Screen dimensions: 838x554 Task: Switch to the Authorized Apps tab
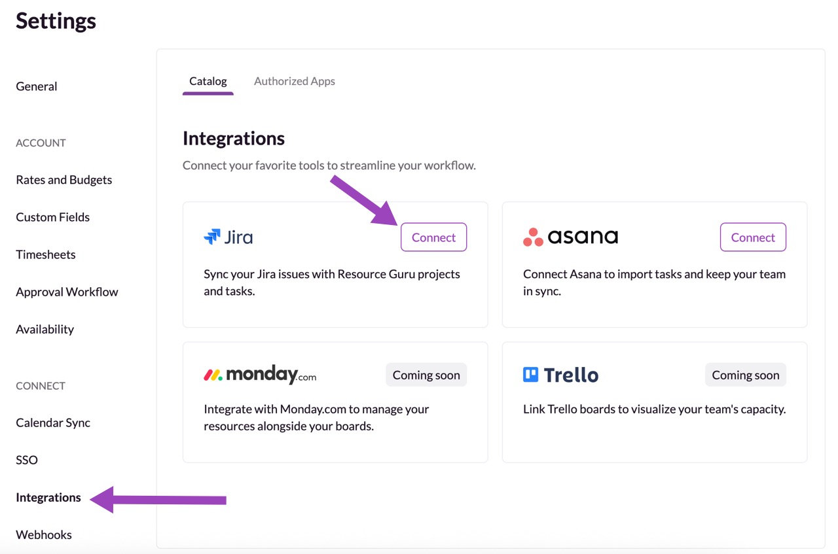[294, 81]
